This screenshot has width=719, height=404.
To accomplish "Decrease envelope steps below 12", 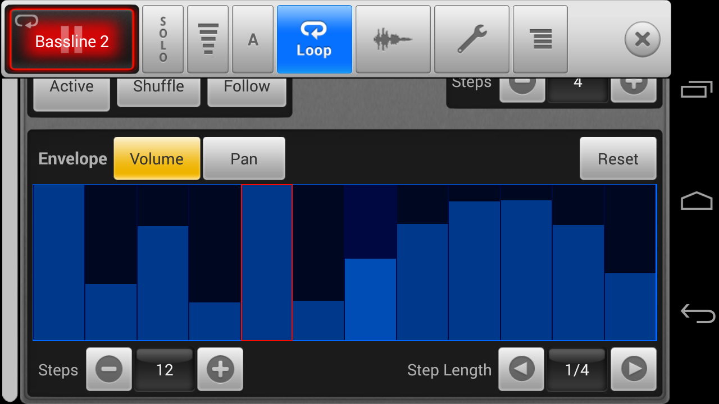I will click(109, 369).
